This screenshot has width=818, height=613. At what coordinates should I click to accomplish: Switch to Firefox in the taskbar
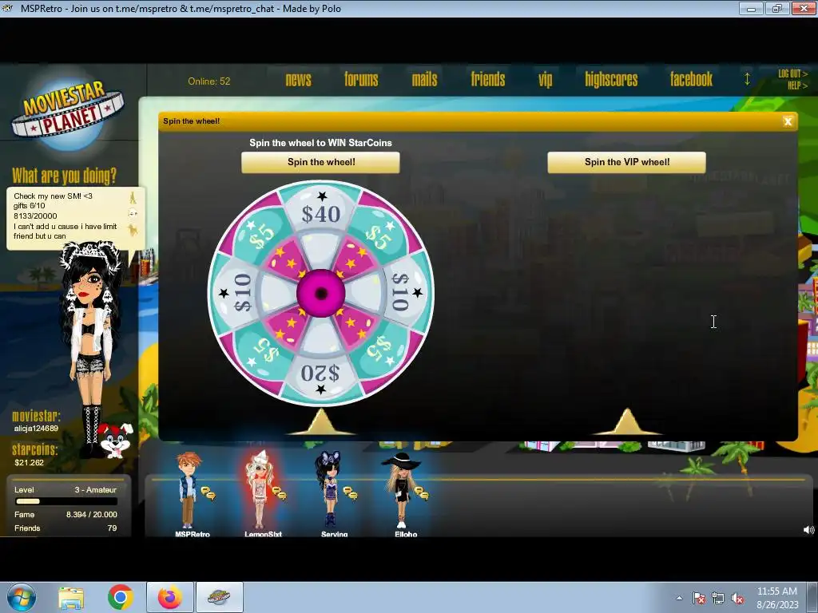pyautogui.click(x=169, y=597)
